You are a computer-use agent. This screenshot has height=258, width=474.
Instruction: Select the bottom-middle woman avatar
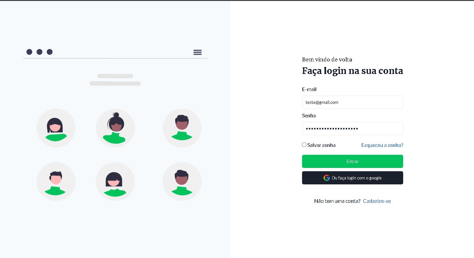click(115, 181)
